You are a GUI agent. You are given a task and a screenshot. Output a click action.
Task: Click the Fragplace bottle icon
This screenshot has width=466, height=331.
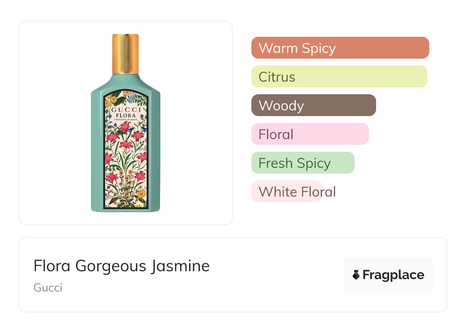356,275
